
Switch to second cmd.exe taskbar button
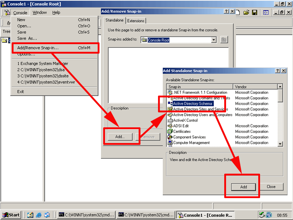(x=146, y=215)
